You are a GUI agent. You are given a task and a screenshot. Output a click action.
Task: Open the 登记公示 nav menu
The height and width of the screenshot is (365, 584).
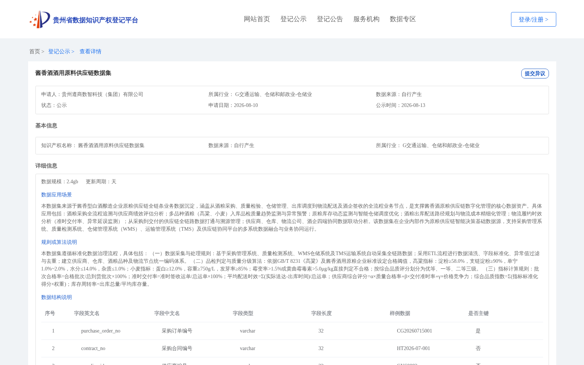[x=293, y=19]
